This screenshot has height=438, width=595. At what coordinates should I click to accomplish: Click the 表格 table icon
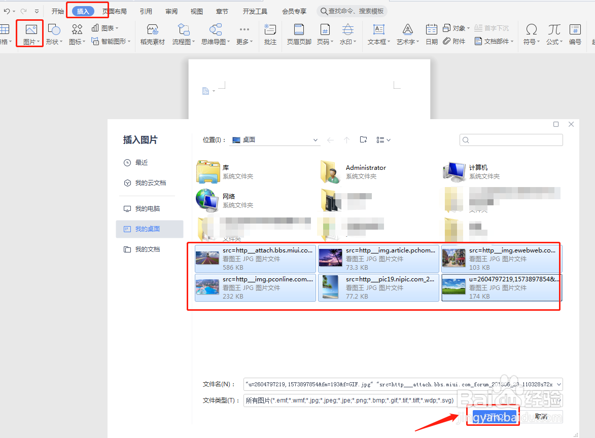click(5, 34)
